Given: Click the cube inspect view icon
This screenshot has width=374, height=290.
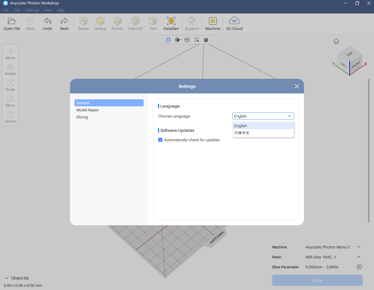Looking at the screenshot, I should pyautogui.click(x=187, y=40).
